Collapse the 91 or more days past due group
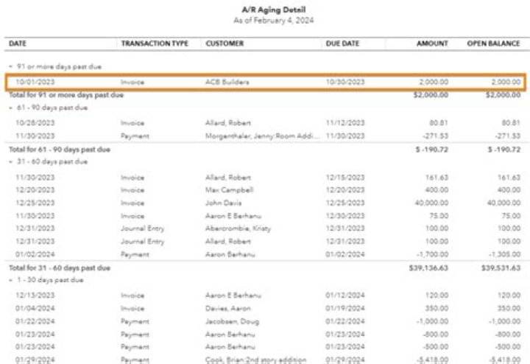Screen dimensions: 530x364 10,65
